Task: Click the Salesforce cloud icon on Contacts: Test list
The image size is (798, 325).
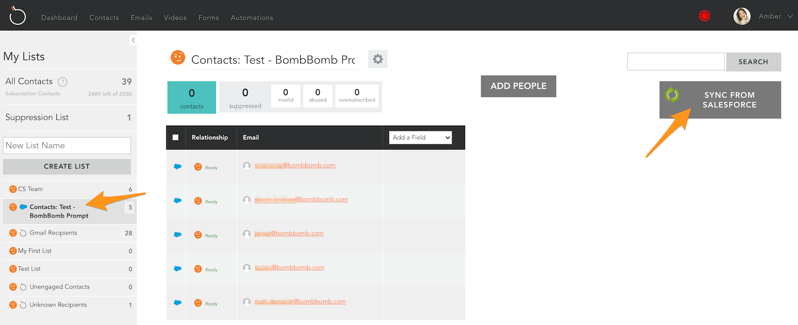Action: tap(23, 207)
